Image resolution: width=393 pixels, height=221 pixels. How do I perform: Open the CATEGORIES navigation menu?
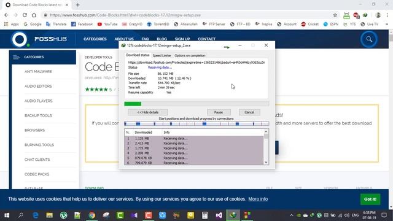(95, 39)
